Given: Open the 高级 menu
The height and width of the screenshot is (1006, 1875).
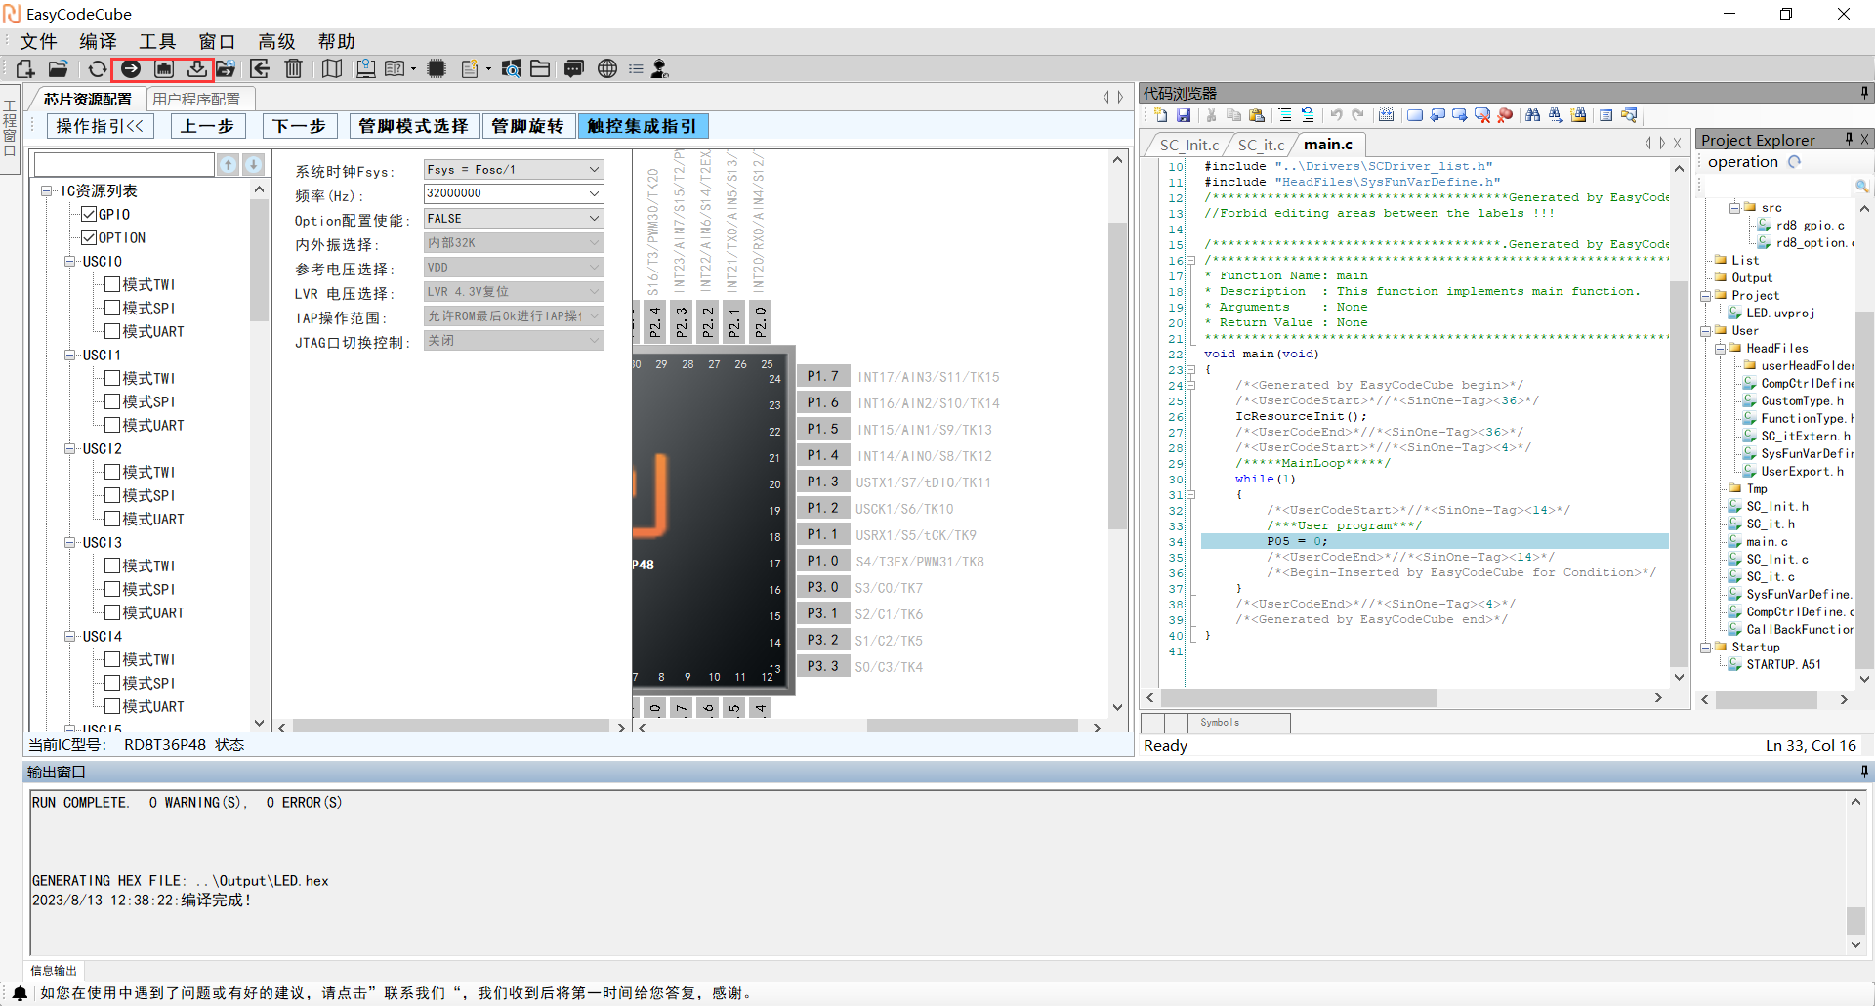Looking at the screenshot, I should tap(276, 41).
